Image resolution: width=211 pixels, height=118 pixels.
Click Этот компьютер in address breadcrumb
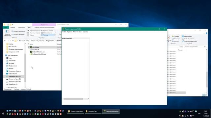click(23, 41)
